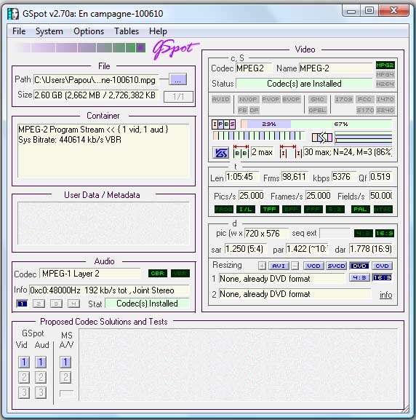Choose 16:9 resizing aspect button
The width and height of the screenshot is (416, 420).
coord(382,277)
